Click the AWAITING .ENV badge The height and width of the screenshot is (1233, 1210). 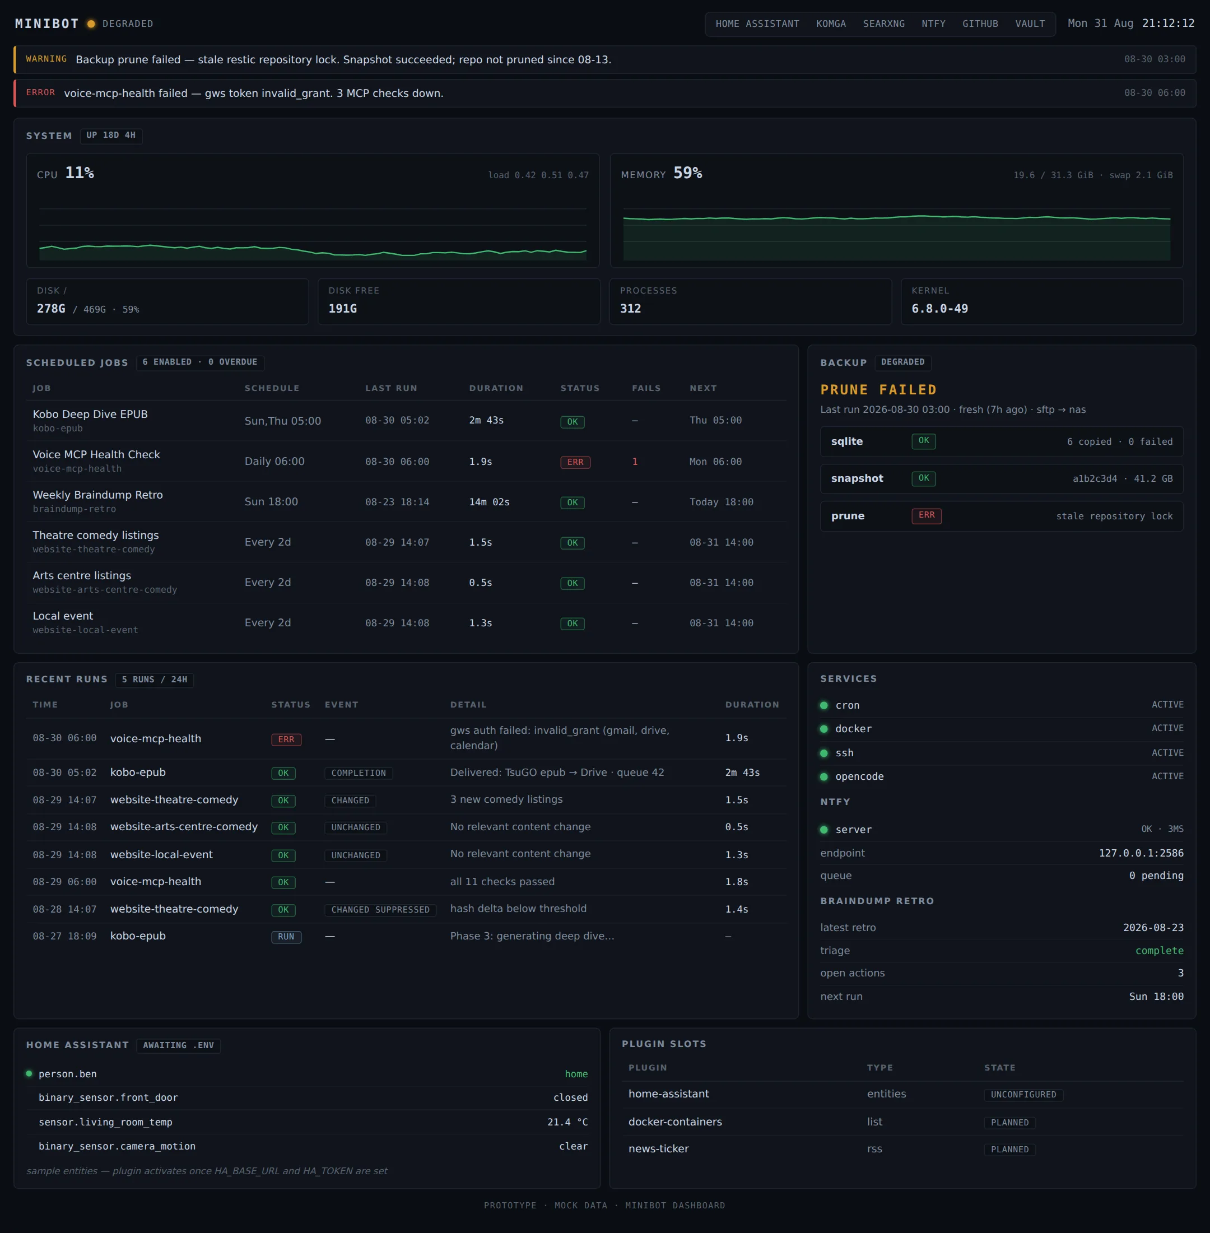pos(178,1045)
